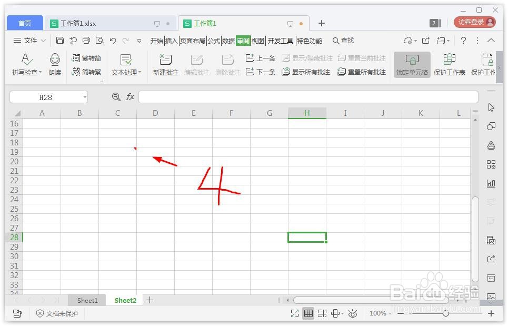Run 拼写检查 spell check
Screen dimensions: 508x326
click(x=27, y=64)
